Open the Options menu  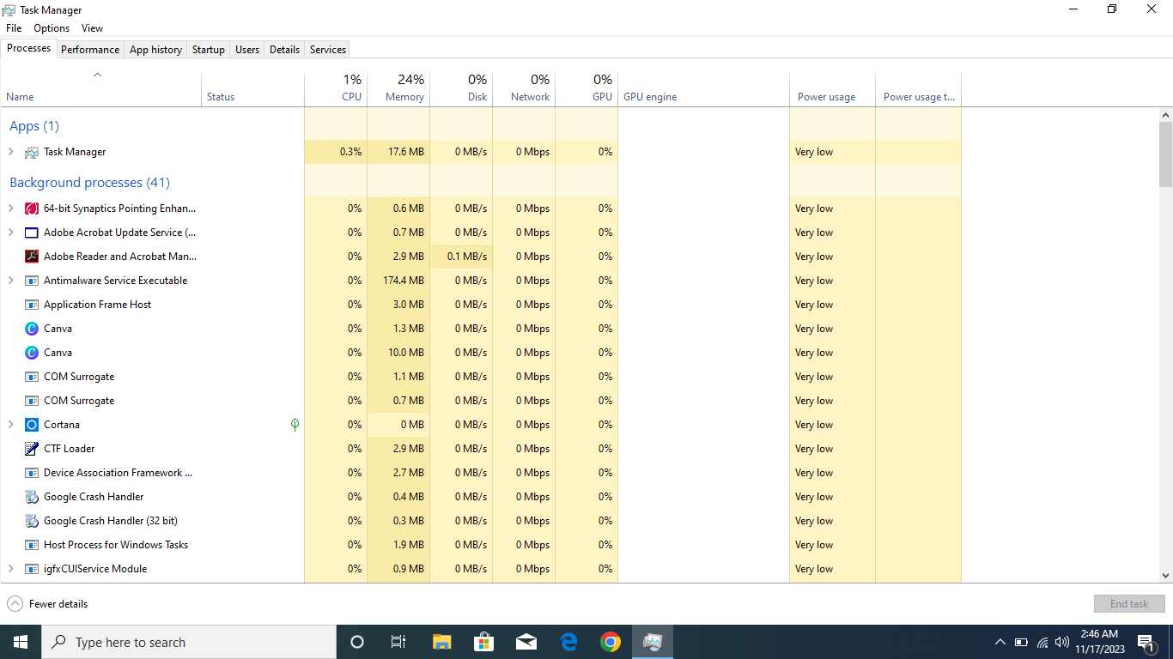click(x=52, y=28)
